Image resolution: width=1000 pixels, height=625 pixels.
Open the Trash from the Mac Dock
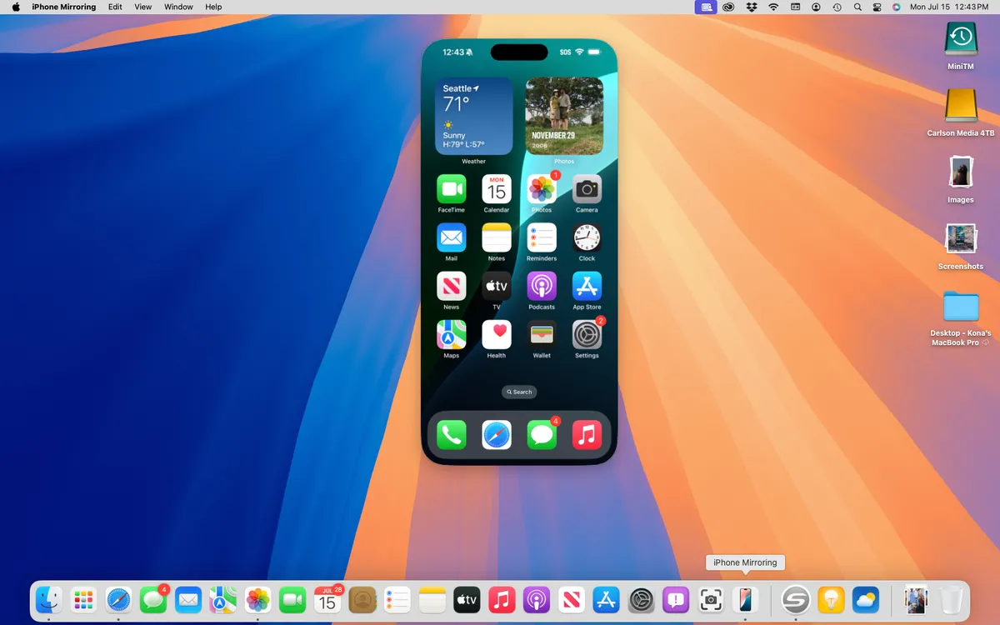952,599
